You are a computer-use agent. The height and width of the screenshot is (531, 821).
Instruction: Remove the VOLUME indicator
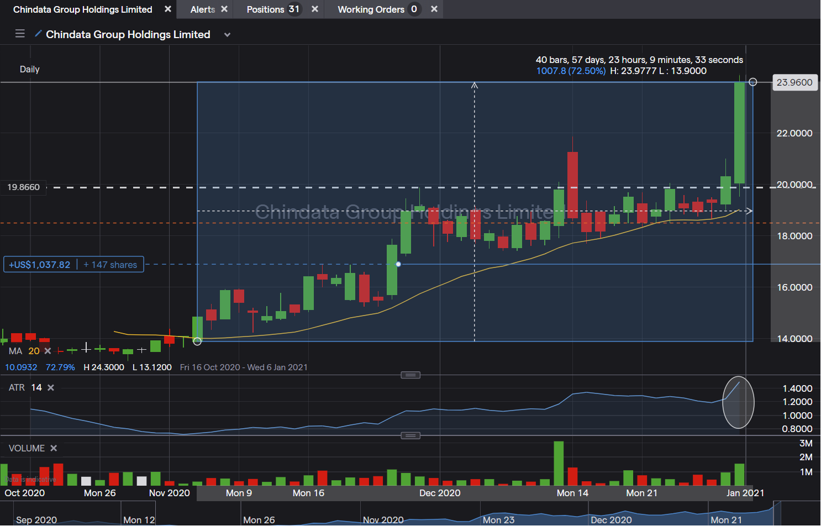54,448
